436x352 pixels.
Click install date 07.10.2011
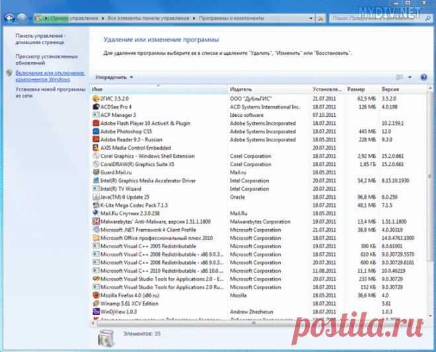point(324,115)
